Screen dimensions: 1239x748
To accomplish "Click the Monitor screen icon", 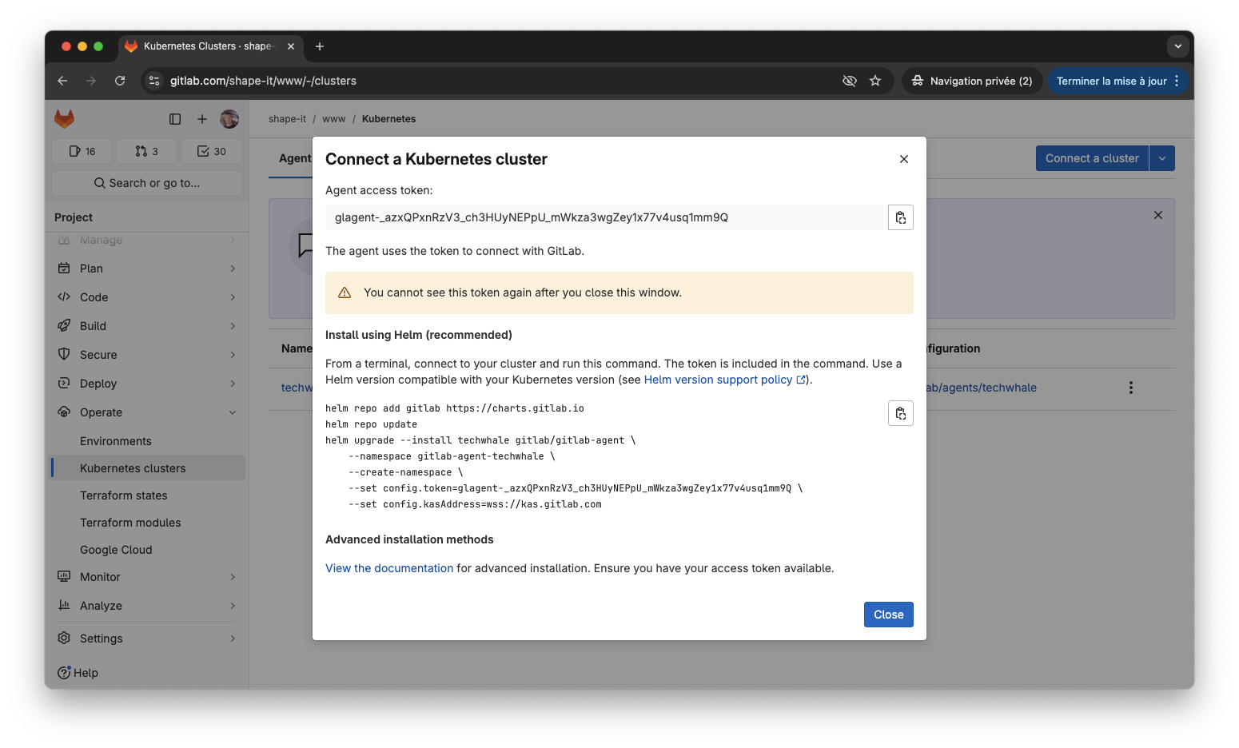I will click(64, 576).
